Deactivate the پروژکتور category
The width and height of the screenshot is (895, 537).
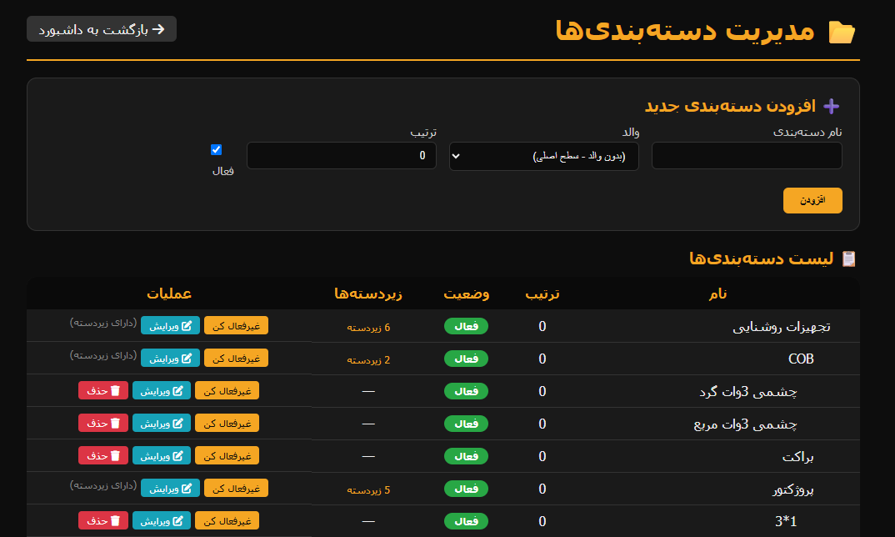point(236,489)
